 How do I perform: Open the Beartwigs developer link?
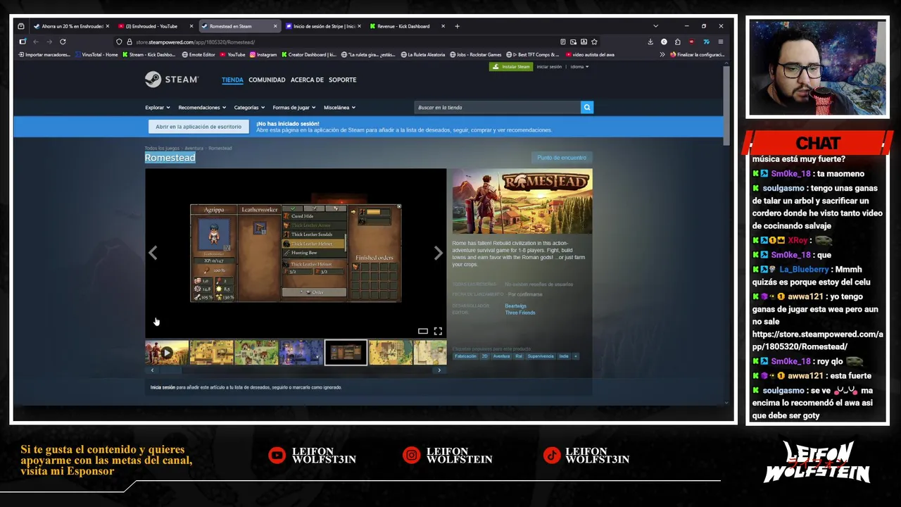pyautogui.click(x=515, y=306)
